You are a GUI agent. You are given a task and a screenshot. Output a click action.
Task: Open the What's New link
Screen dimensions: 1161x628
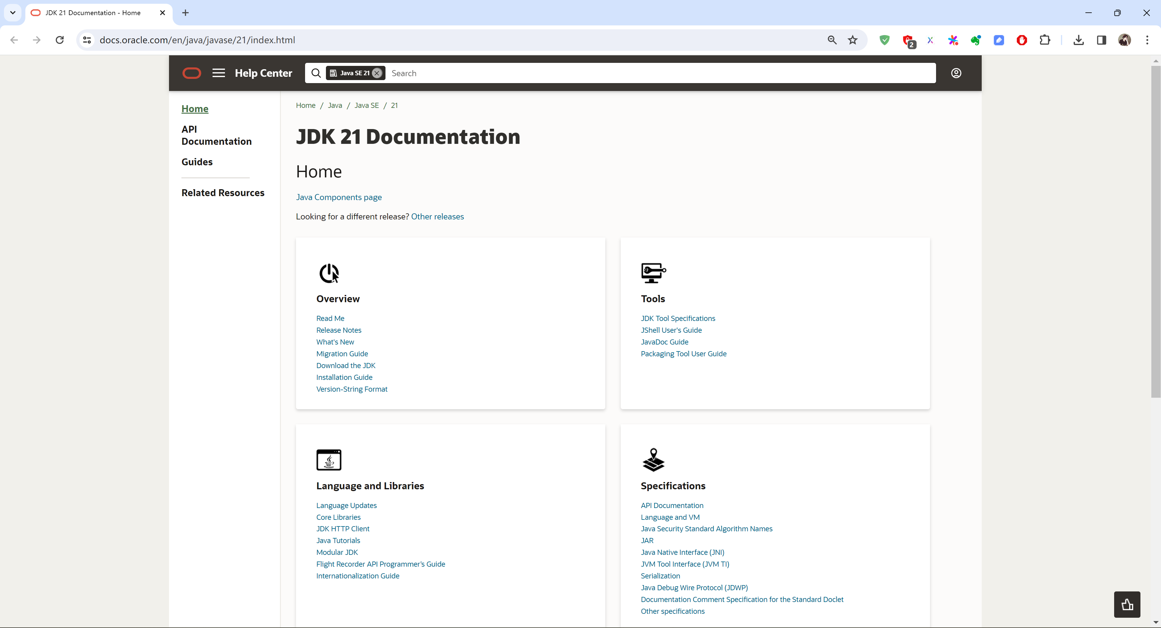(x=335, y=342)
